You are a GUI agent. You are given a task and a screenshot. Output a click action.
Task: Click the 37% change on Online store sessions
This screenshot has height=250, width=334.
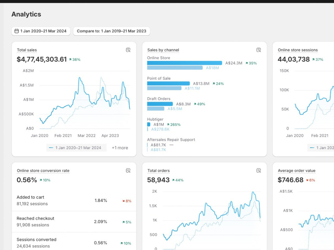coord(318,60)
